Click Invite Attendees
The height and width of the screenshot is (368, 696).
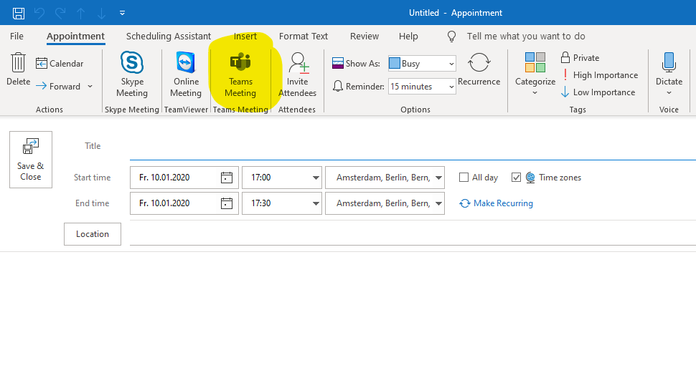click(297, 74)
